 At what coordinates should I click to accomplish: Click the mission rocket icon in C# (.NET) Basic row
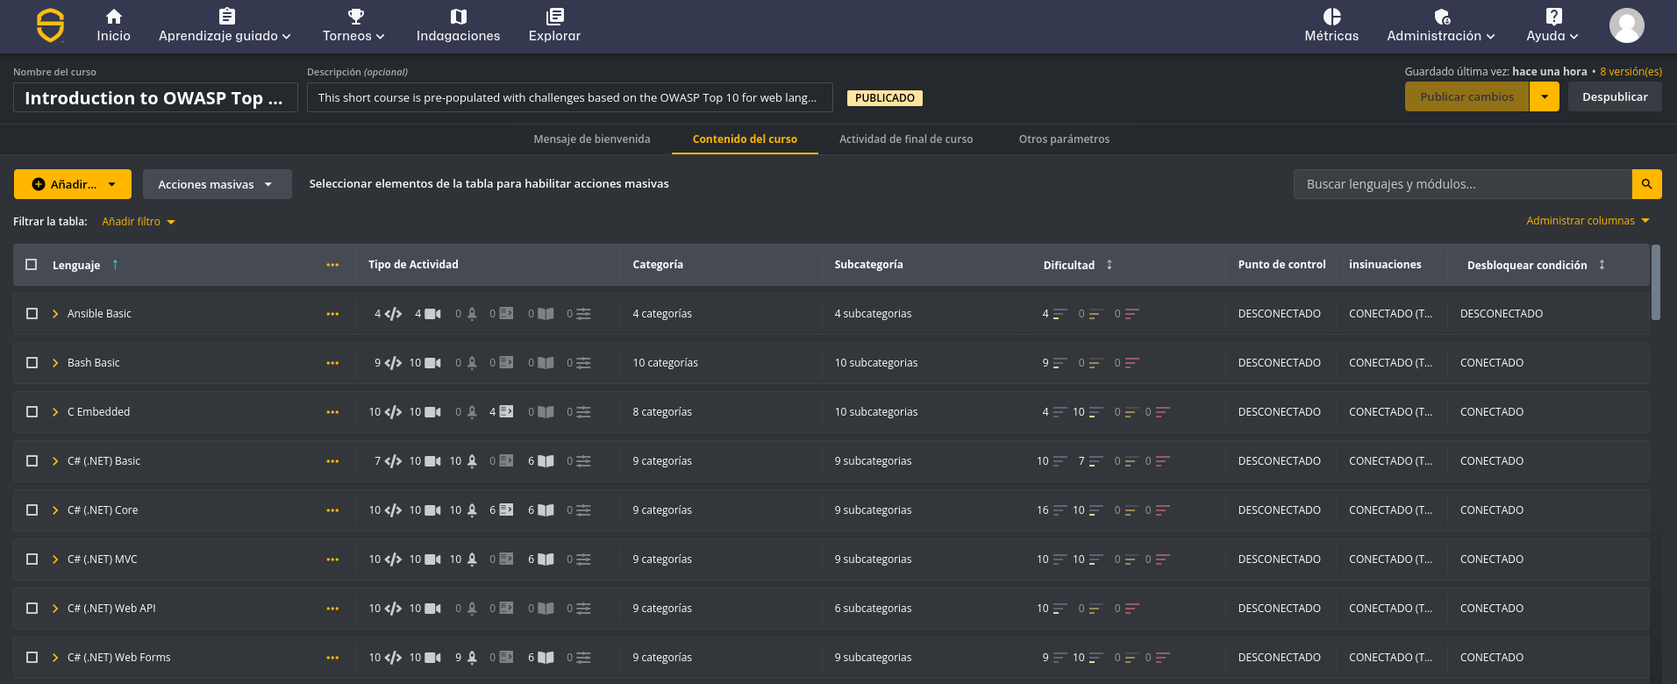tap(472, 461)
